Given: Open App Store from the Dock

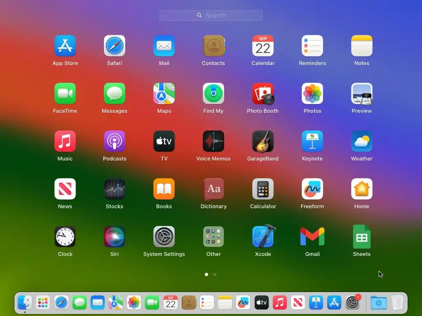Looking at the screenshot, I should click(334, 302).
